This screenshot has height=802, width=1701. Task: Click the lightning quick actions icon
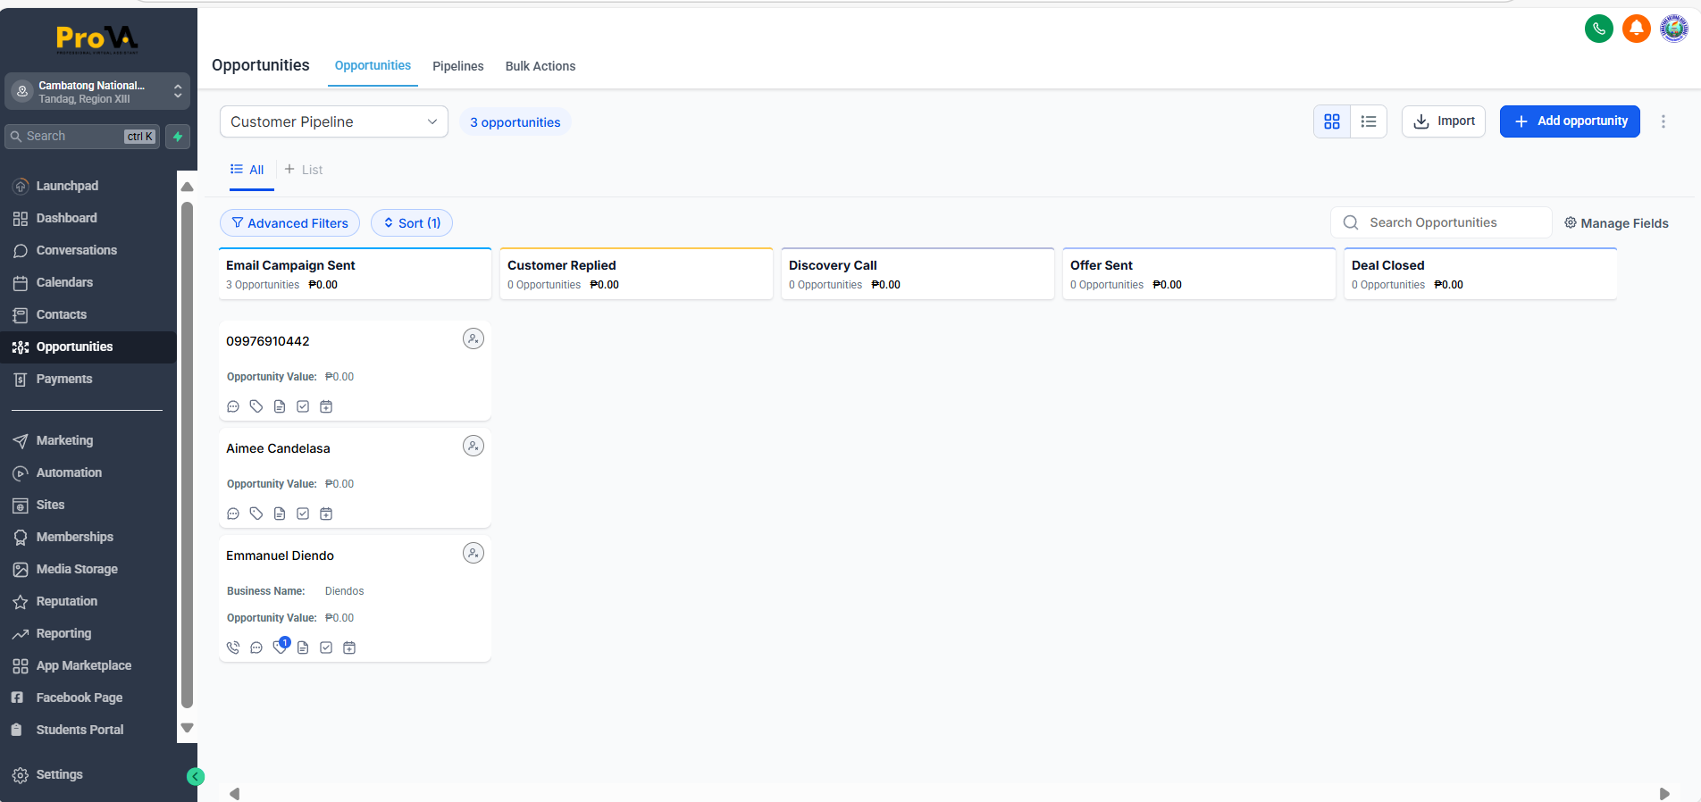(178, 137)
